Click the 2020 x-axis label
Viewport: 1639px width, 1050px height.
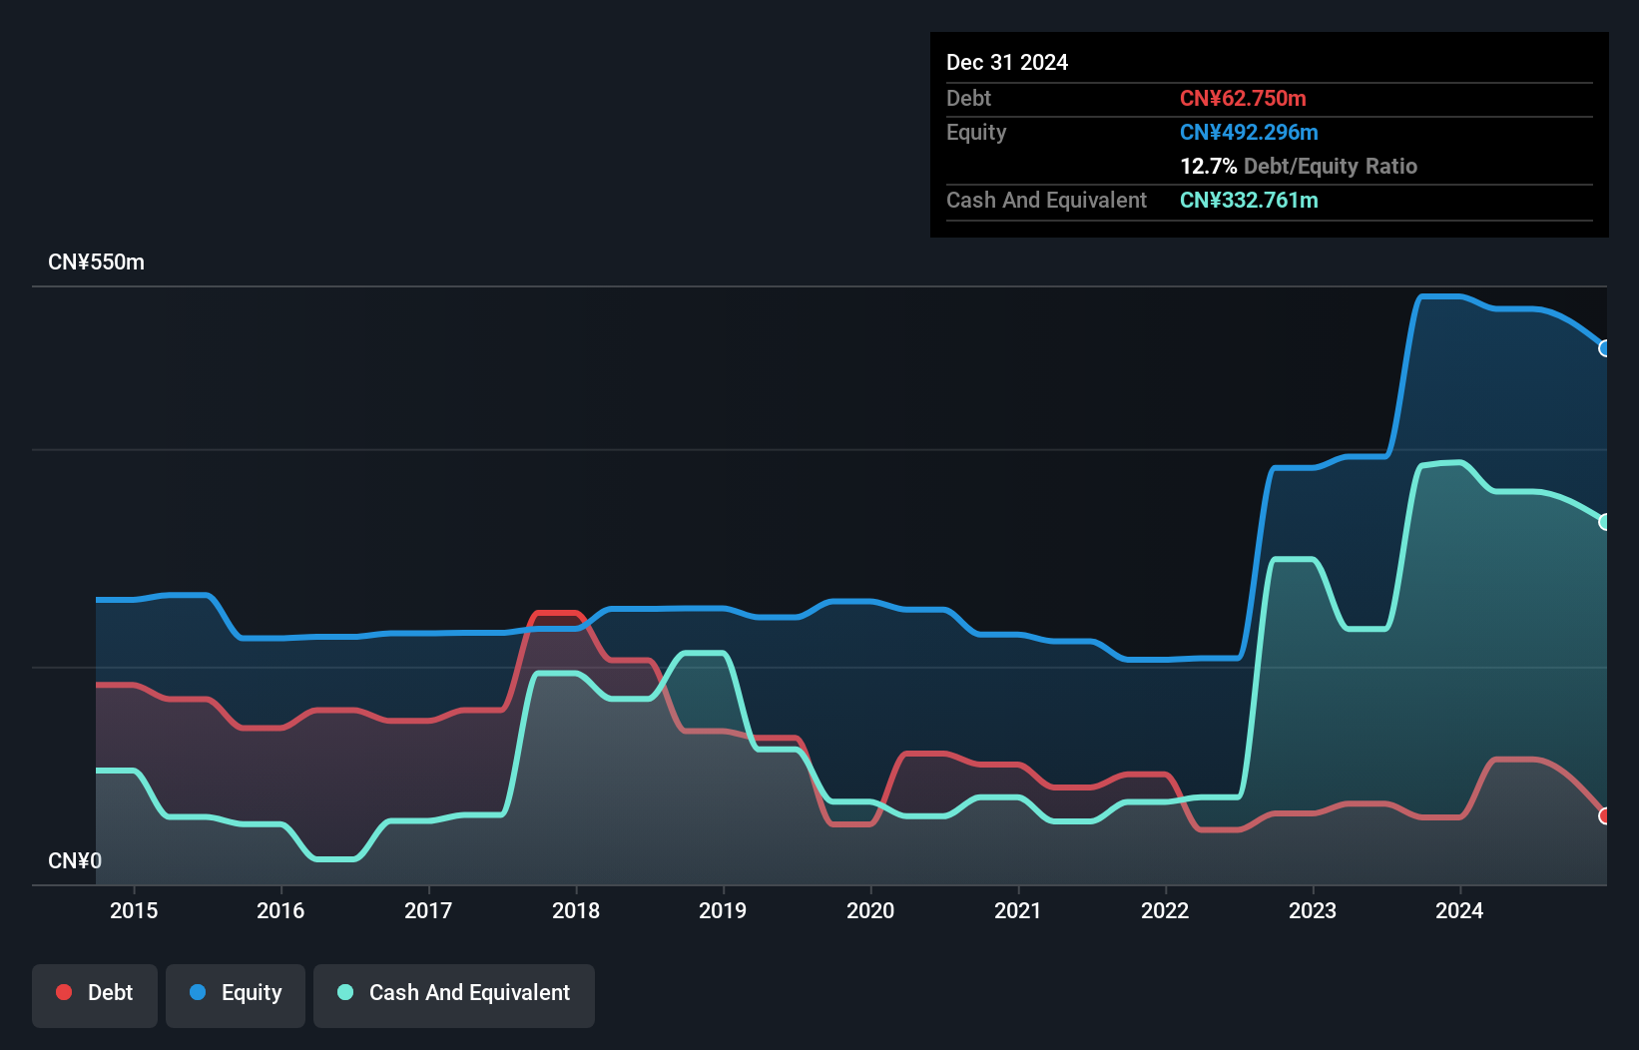[870, 910]
